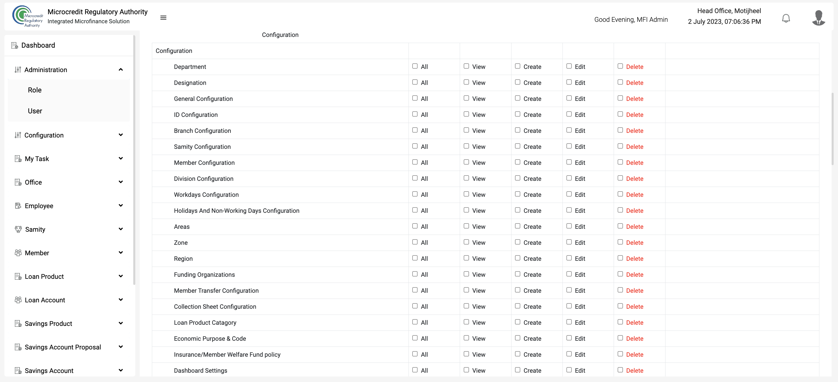Click the Administration sliders icon
Image resolution: width=838 pixels, height=382 pixels.
(x=18, y=69)
